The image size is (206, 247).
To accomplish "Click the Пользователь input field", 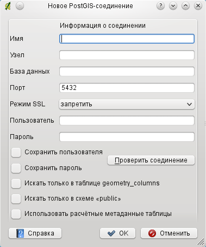I will point(127,121).
